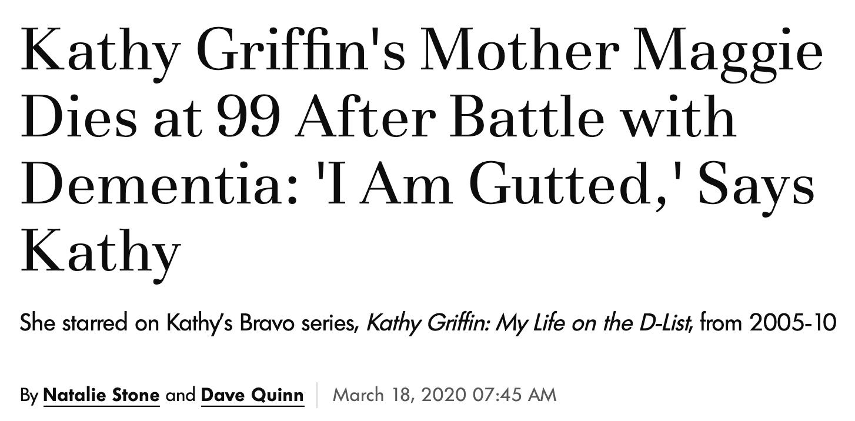Click the publication date March 18, 2020
This screenshot has height=421, width=855.
click(399, 395)
